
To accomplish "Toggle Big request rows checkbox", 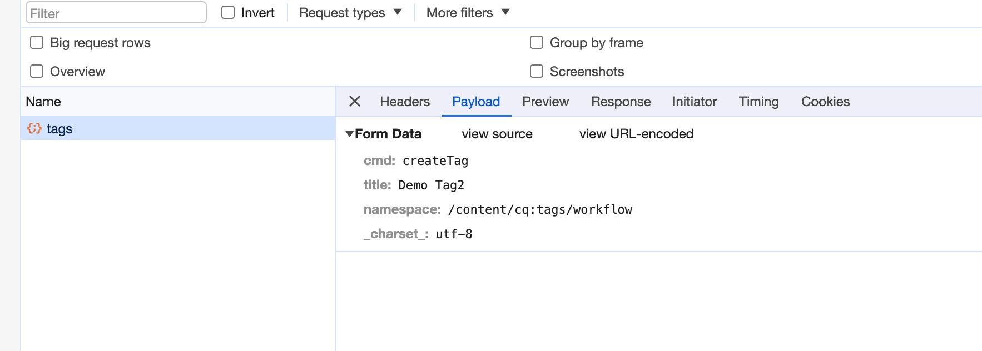I will [x=37, y=43].
